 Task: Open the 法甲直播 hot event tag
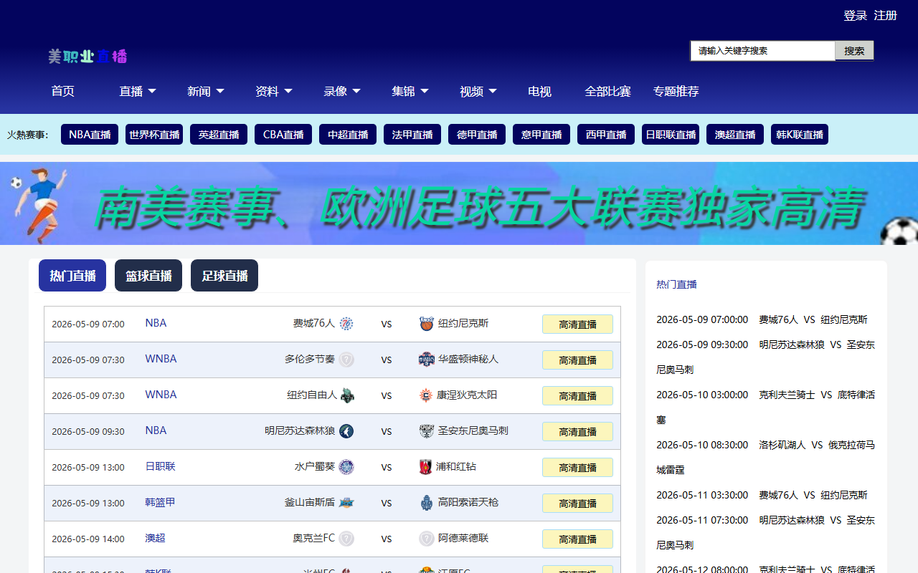coord(412,135)
